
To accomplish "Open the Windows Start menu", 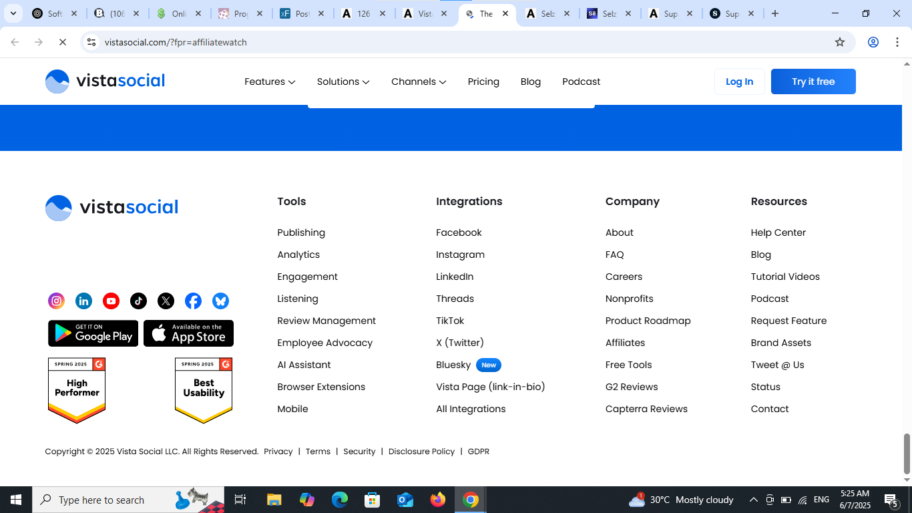I will [16, 500].
